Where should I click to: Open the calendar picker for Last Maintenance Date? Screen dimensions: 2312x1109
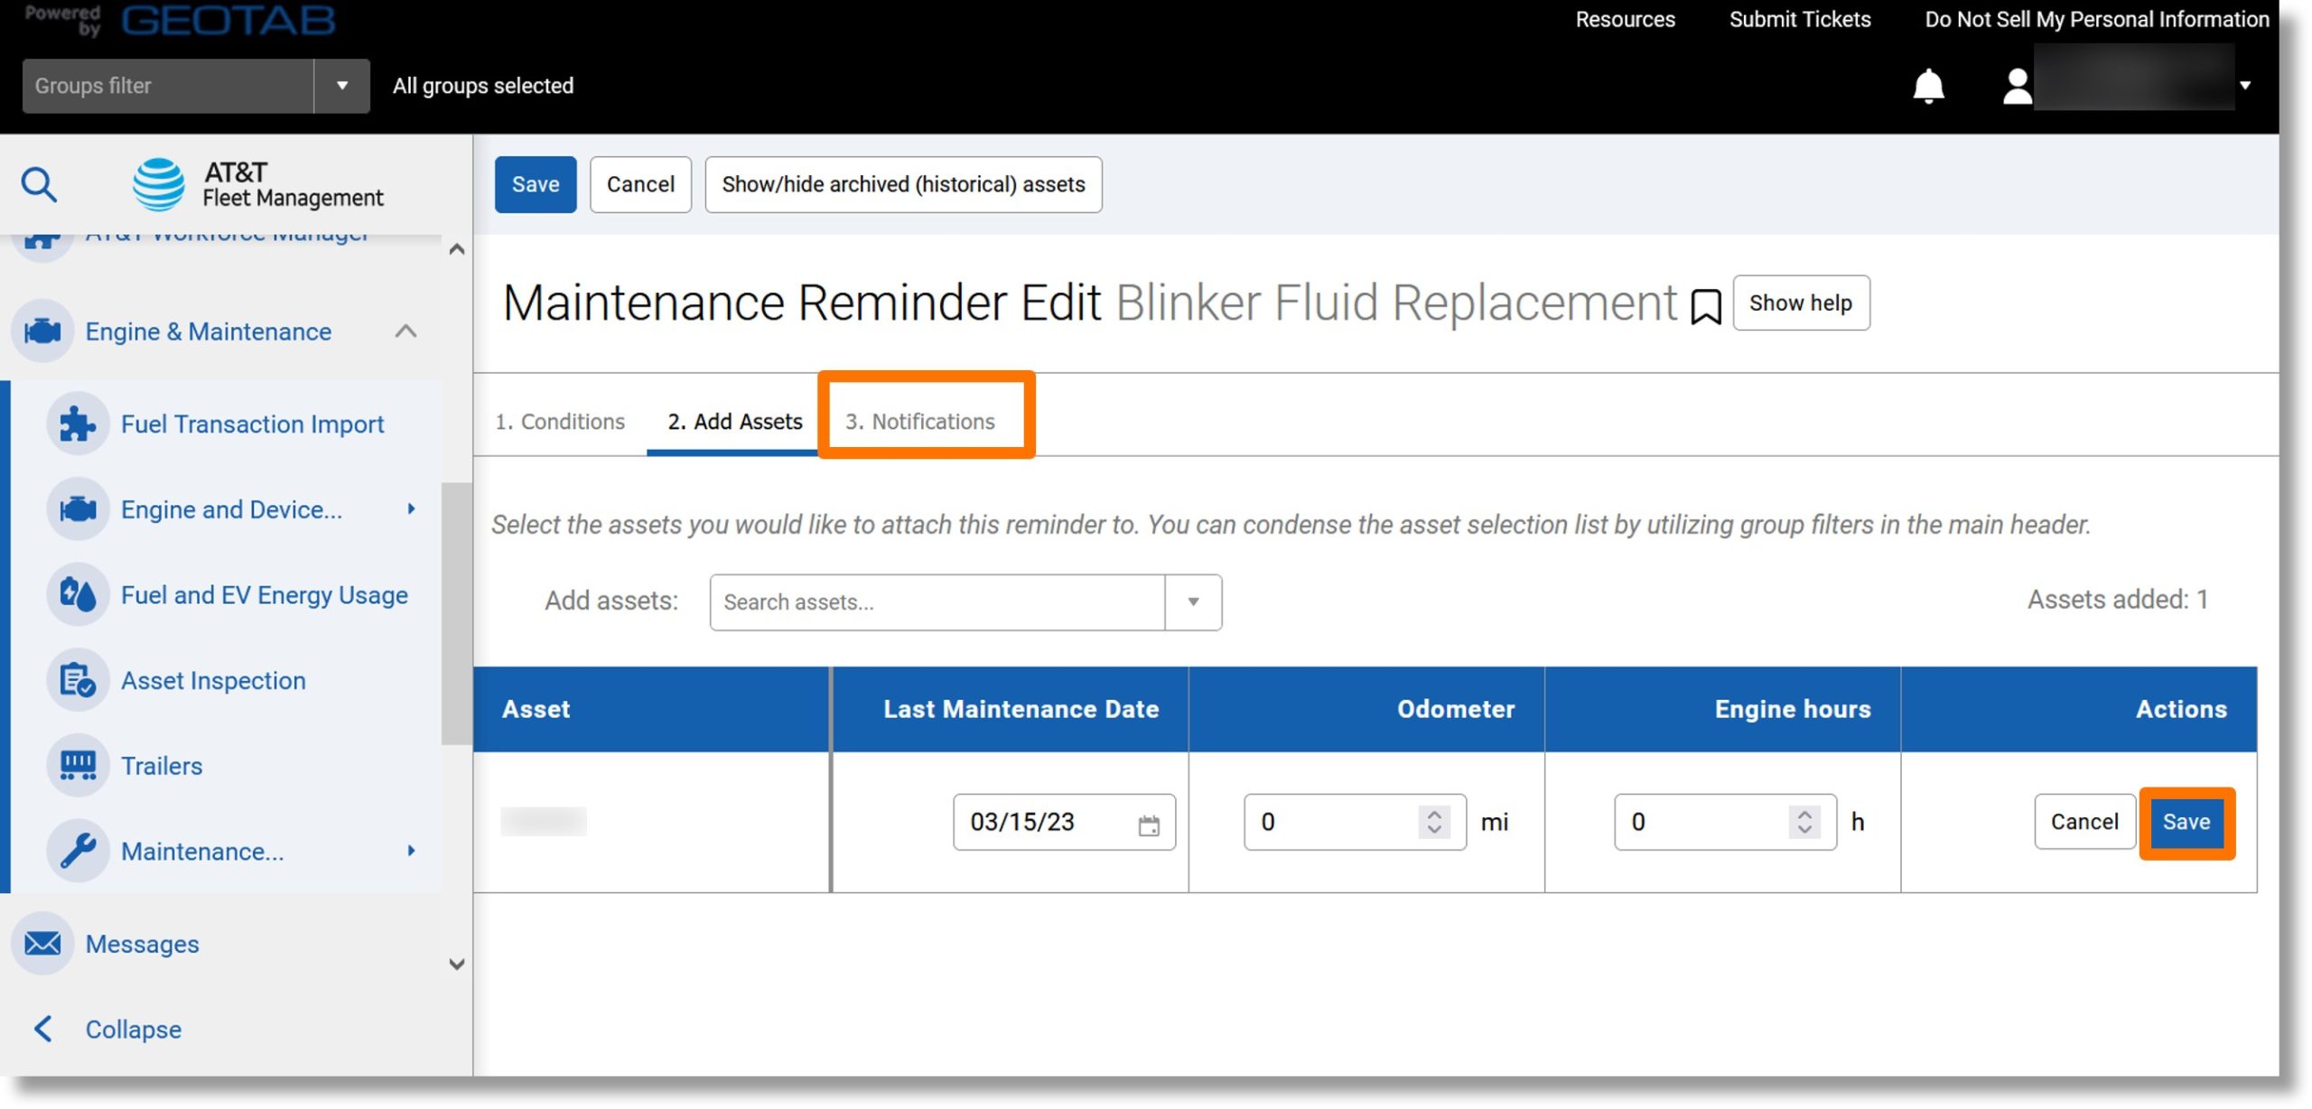(x=1148, y=825)
